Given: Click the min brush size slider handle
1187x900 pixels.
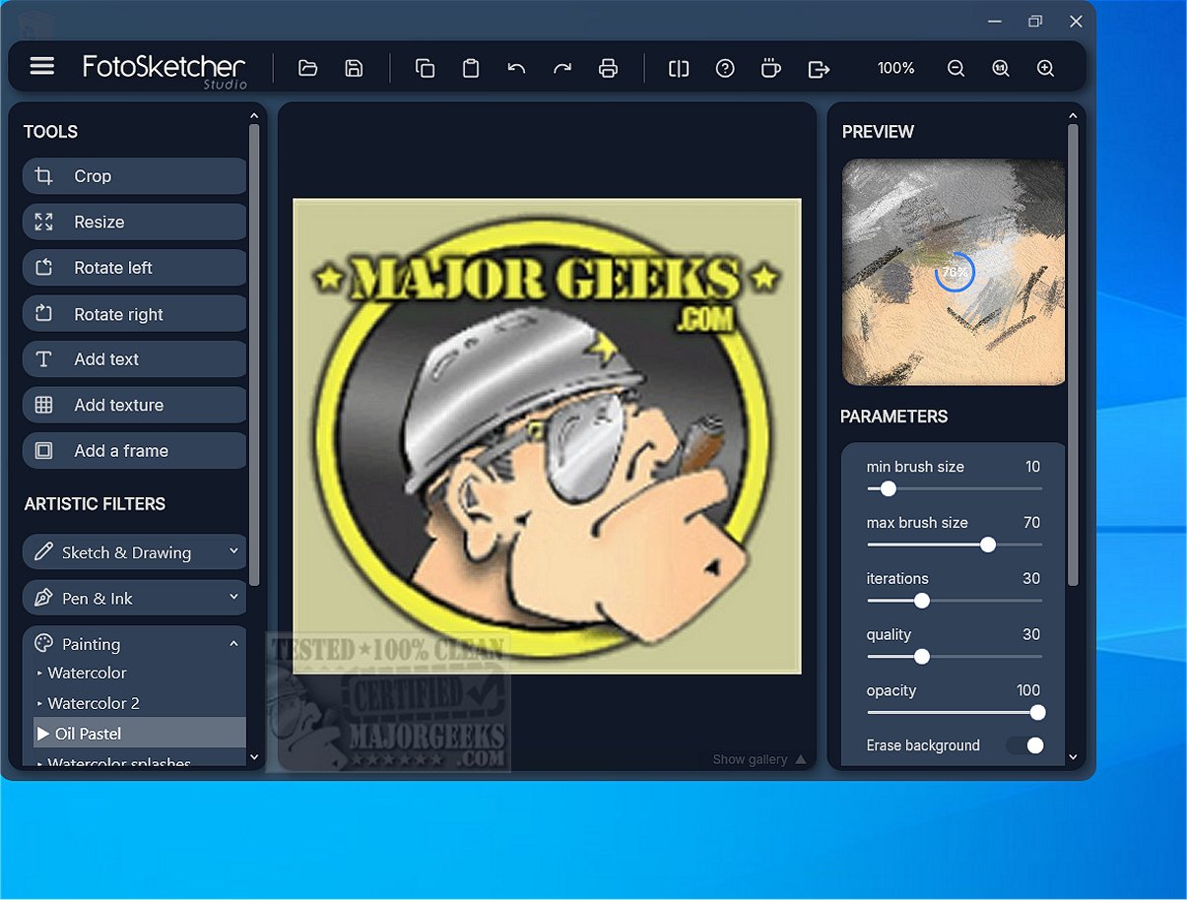Looking at the screenshot, I should pos(889,488).
